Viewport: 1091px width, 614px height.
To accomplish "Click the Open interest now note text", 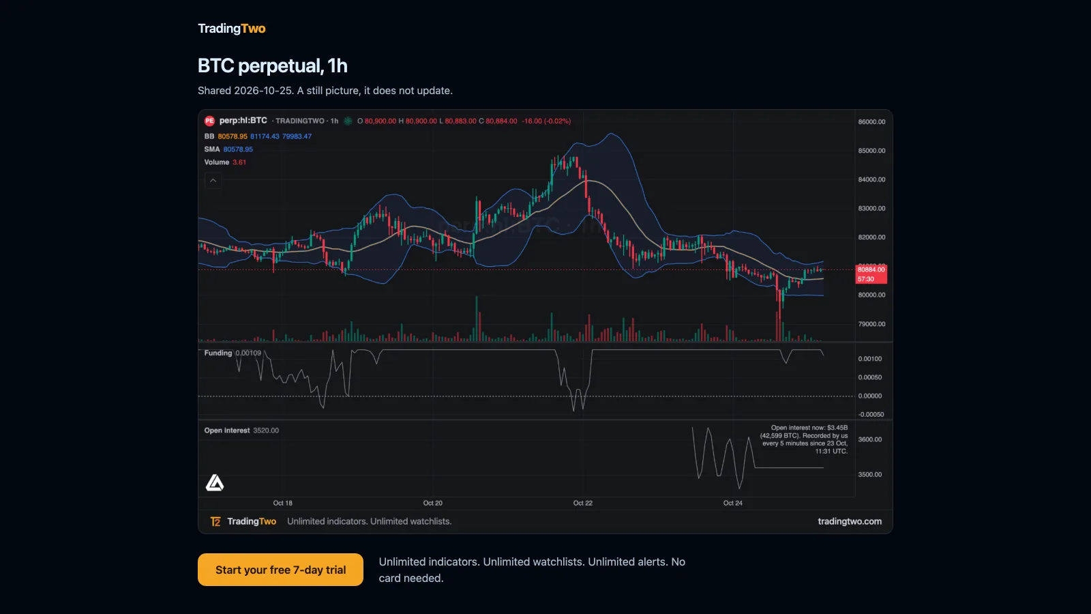I will [x=804, y=439].
